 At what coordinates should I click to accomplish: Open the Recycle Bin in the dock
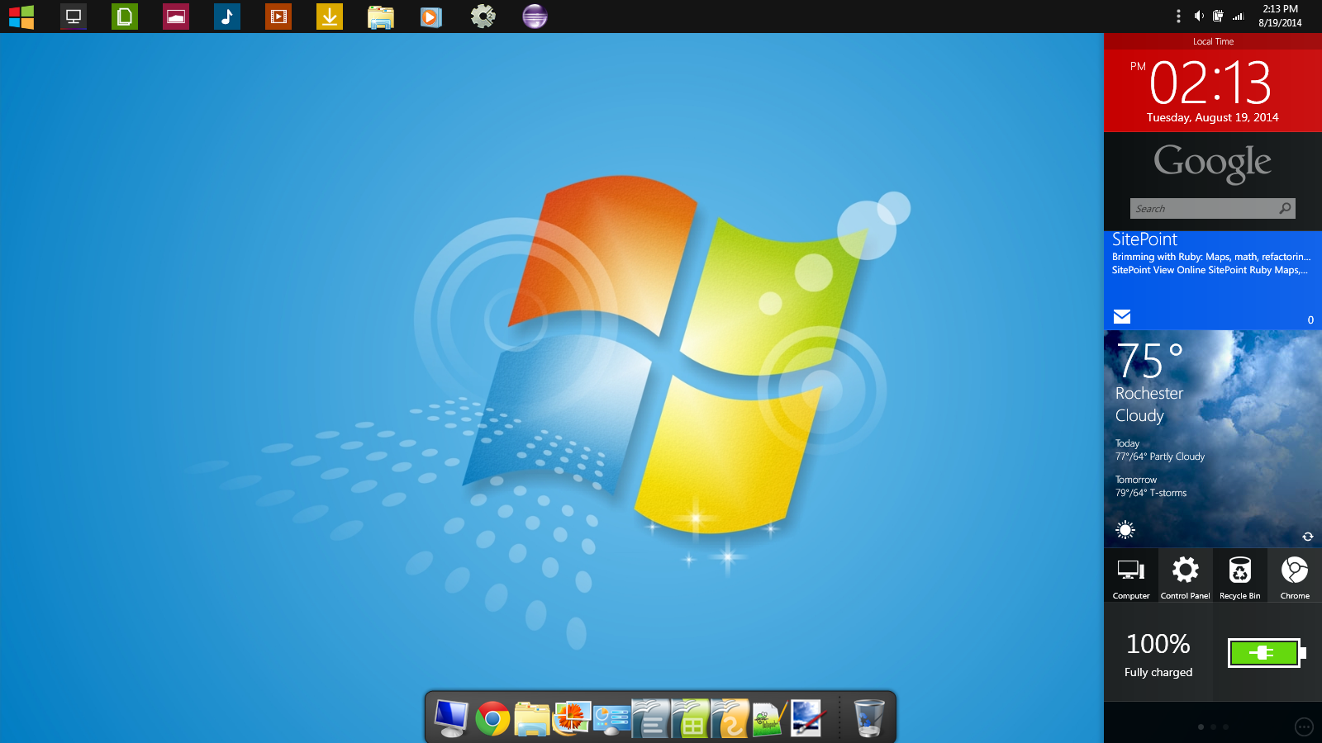[868, 717]
